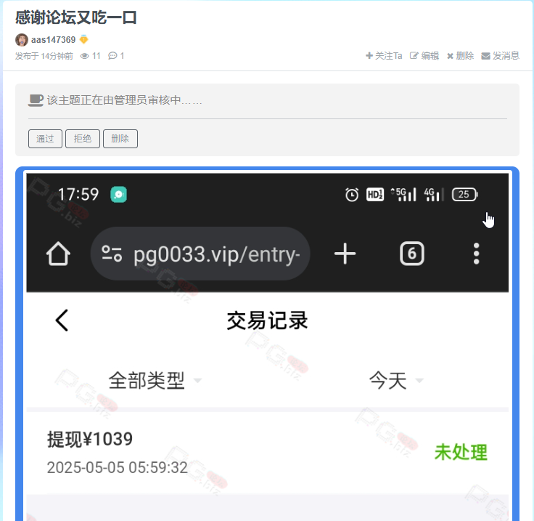Expand the 今天 date dropdown
This screenshot has height=521, width=534.
click(396, 381)
